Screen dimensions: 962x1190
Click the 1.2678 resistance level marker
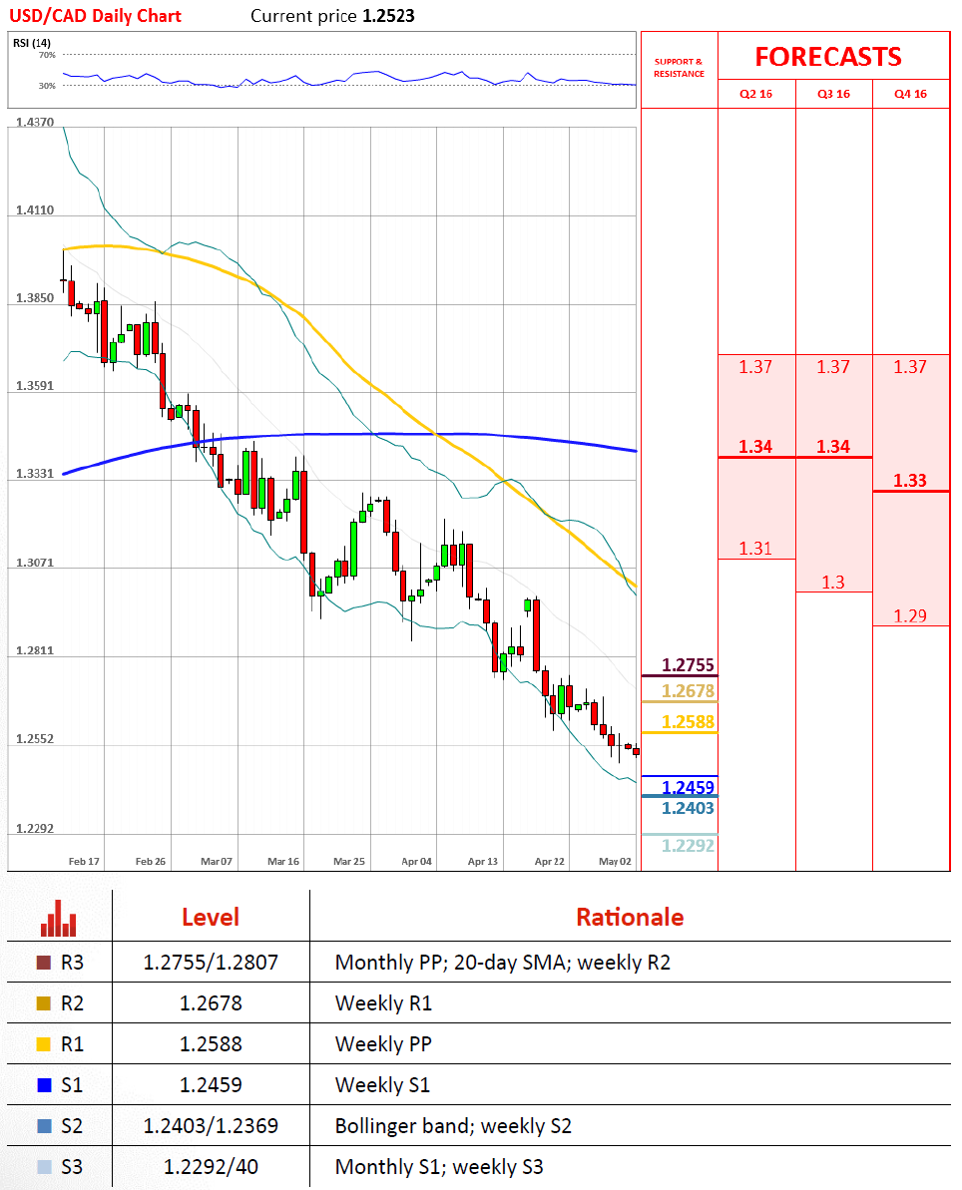tap(688, 691)
